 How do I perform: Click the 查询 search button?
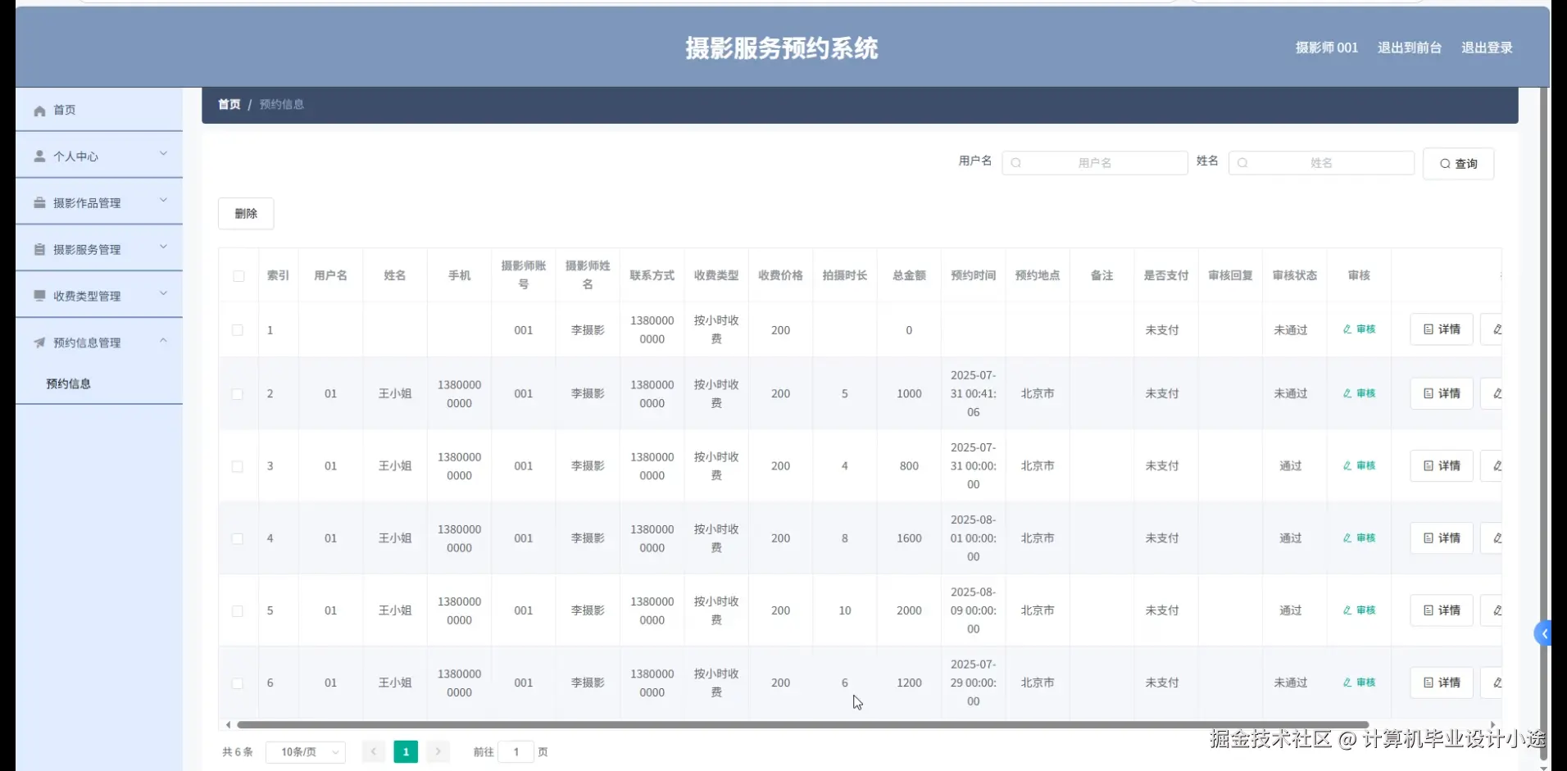click(x=1459, y=164)
